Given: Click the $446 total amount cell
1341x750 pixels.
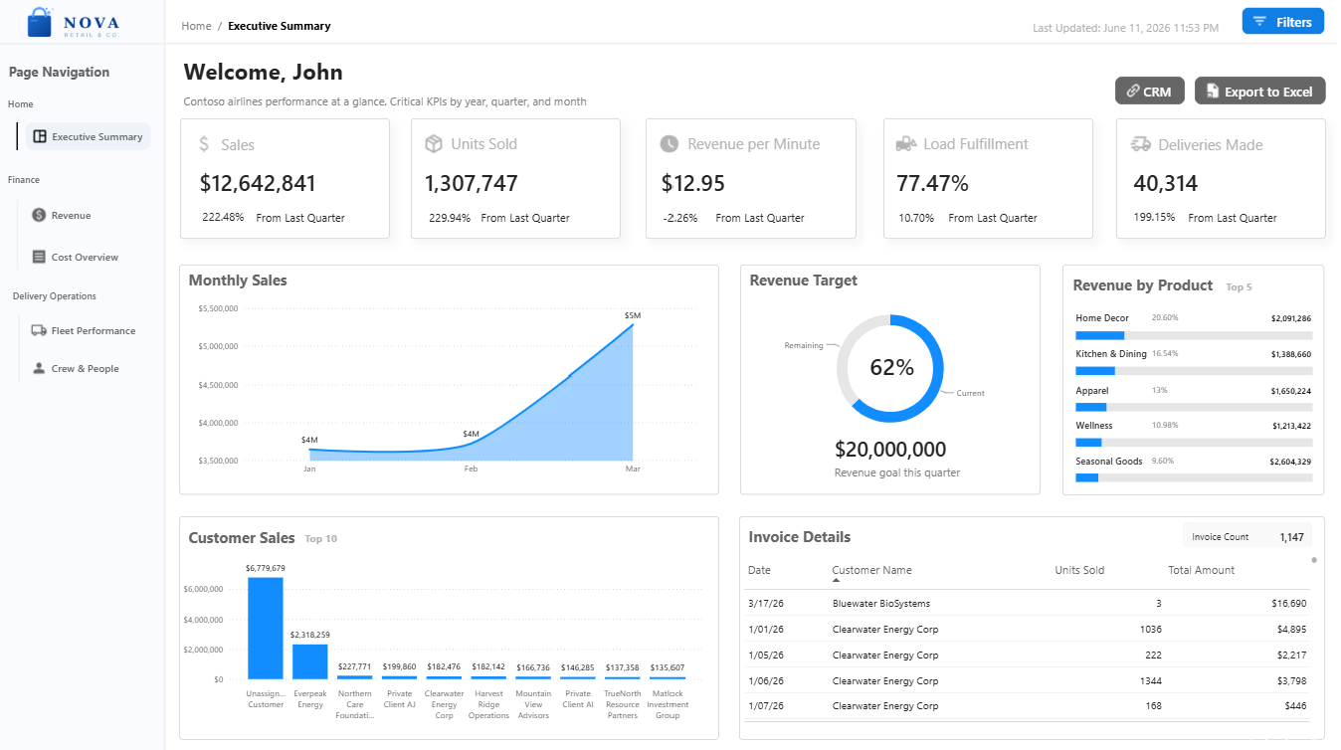Looking at the screenshot, I should pos(1296,706).
